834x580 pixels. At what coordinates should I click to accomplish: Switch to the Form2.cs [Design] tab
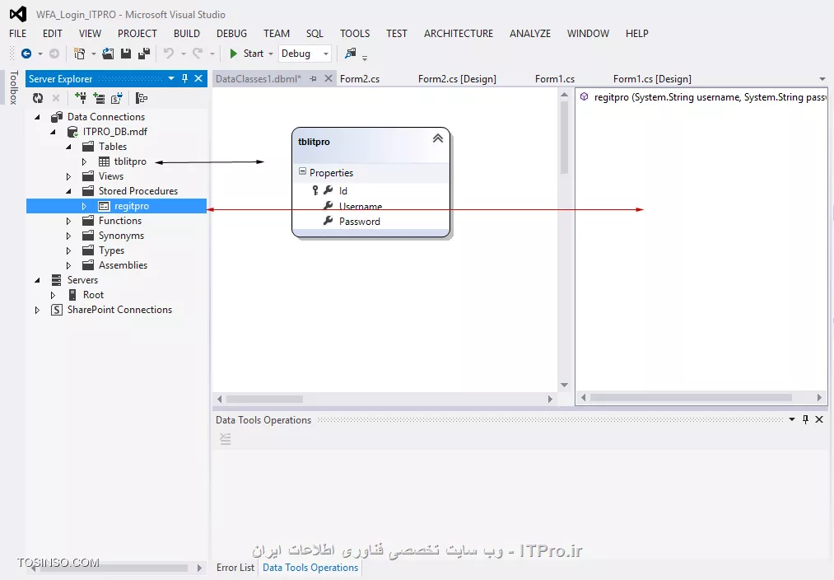coord(457,79)
